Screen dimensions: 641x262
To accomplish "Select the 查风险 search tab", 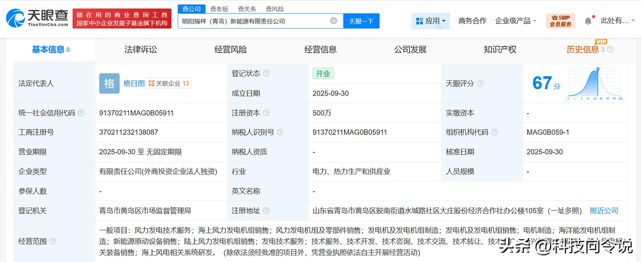I will point(275,9).
